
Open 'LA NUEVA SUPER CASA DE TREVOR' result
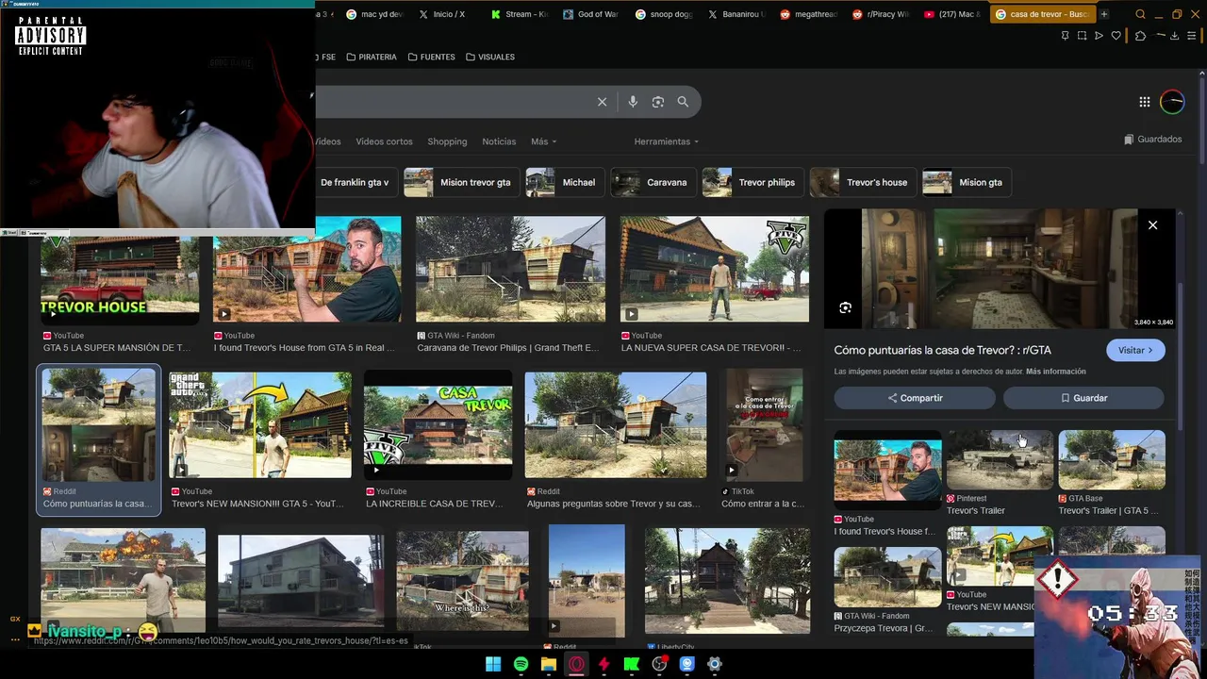[x=715, y=270]
